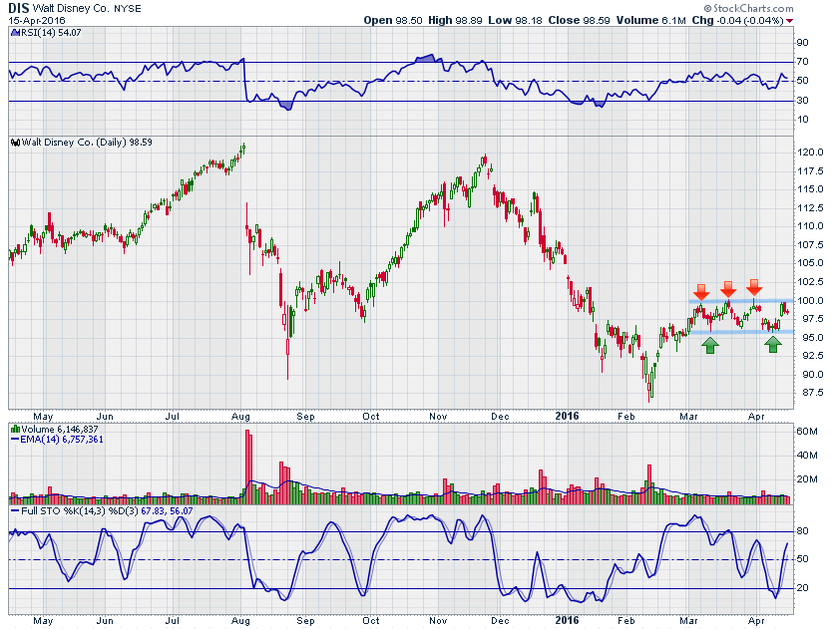Click the 102.5 price axis label
The height and width of the screenshot is (629, 831).
pyautogui.click(x=810, y=282)
